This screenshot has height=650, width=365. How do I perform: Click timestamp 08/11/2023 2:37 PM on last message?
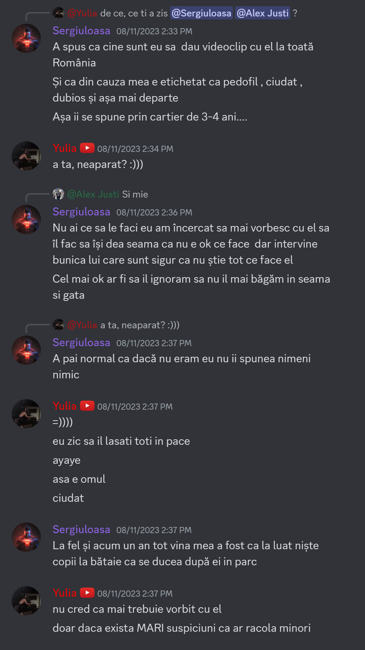coord(135,594)
